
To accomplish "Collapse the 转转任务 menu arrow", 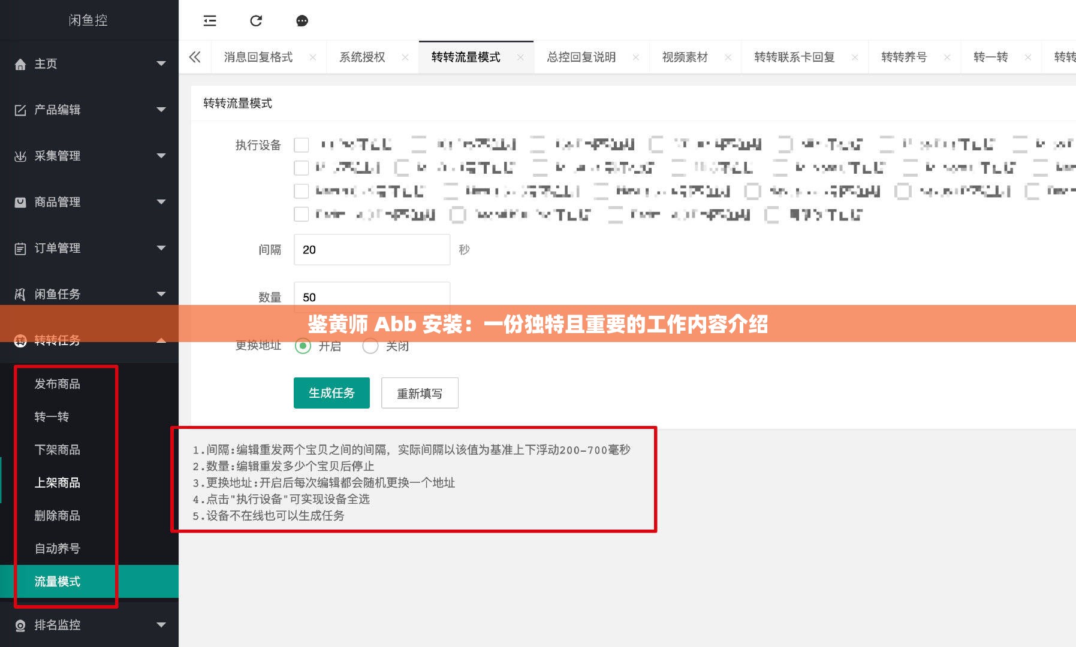I will pyautogui.click(x=161, y=340).
